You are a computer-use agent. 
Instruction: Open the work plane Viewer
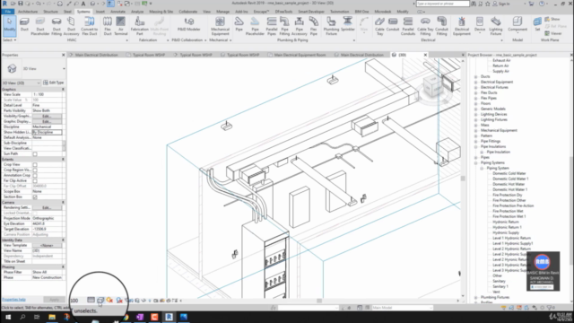553,33
